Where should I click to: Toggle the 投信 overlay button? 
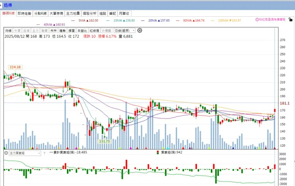point(26,30)
